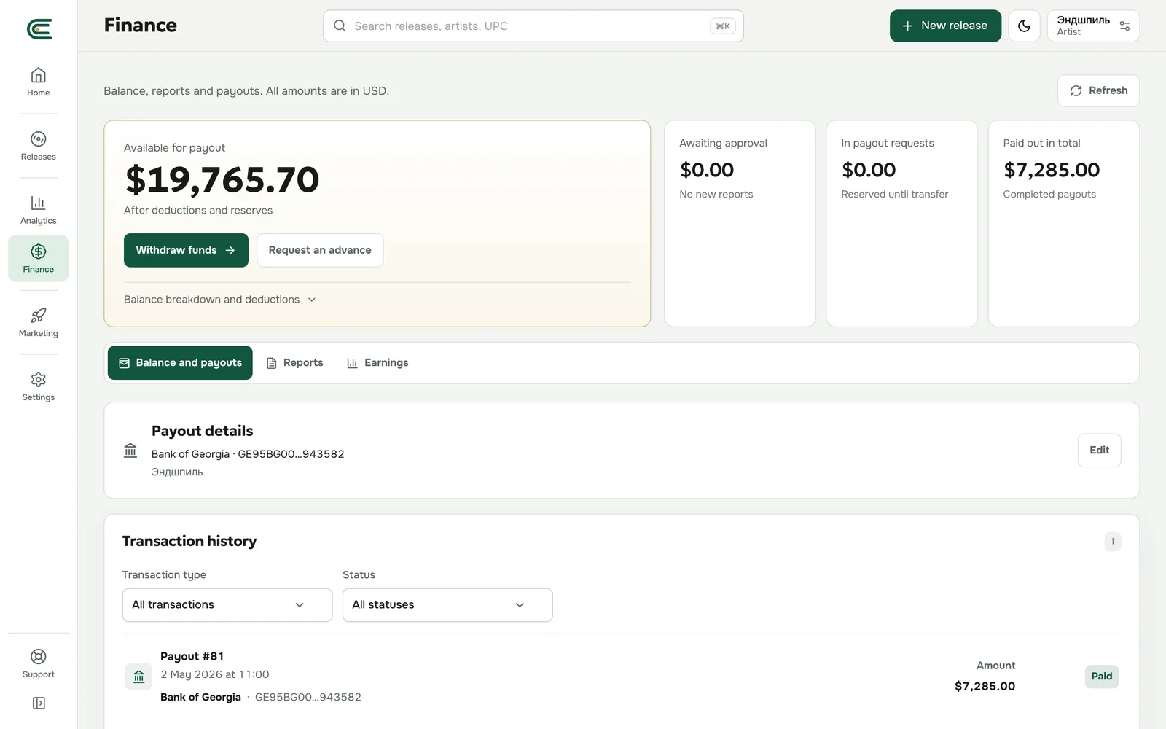Select Finance in the sidebar

pos(39,258)
